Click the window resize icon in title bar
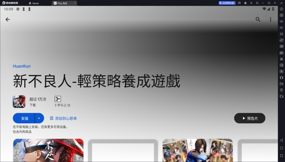Viewport: 285px width, 162px height. click(x=257, y=3)
